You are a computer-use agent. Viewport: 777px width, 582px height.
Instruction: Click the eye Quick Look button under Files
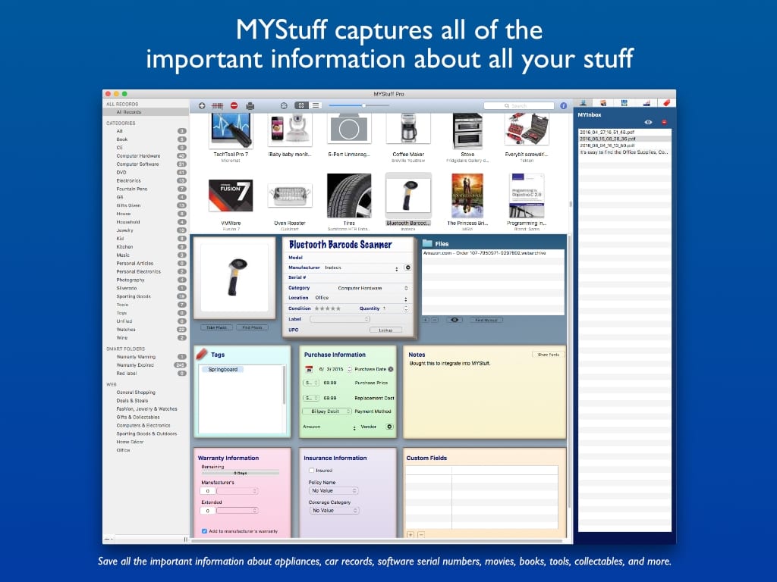(x=455, y=321)
